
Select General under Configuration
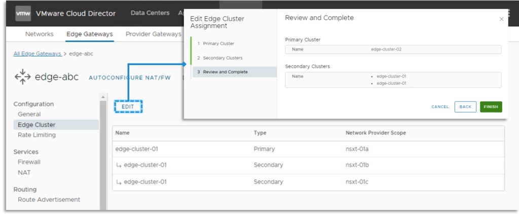(x=29, y=115)
